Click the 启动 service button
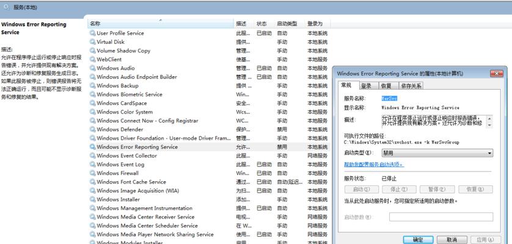Image resolution: width=512 pixels, height=244 pixels. point(362,189)
